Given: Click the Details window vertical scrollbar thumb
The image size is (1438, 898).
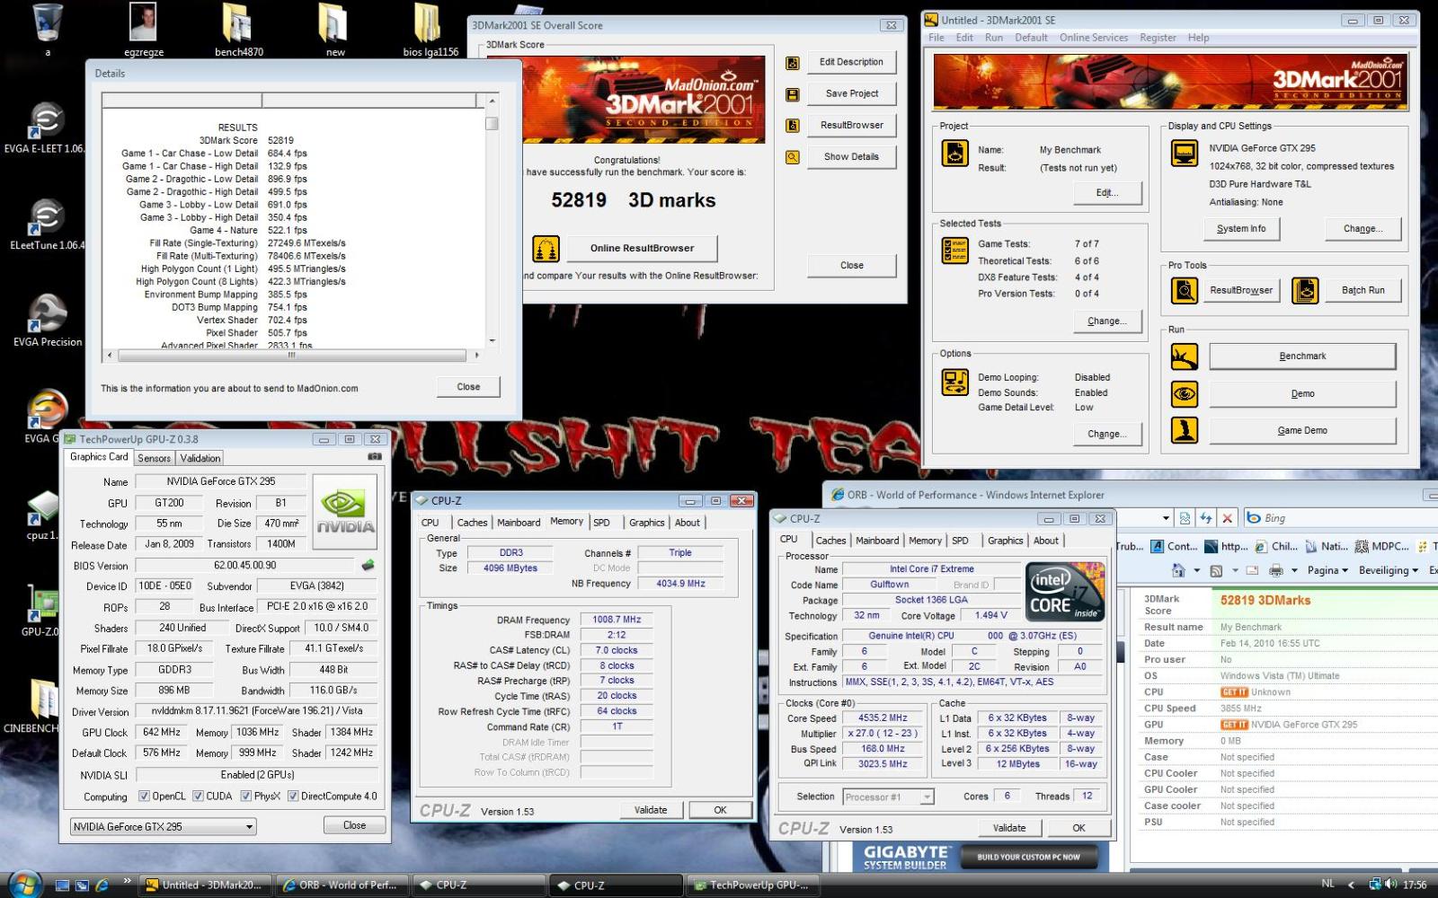Looking at the screenshot, I should click(492, 124).
